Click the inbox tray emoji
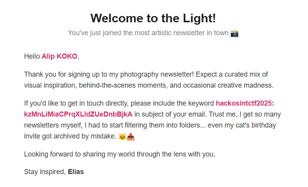308x187 pixels. click(130, 137)
